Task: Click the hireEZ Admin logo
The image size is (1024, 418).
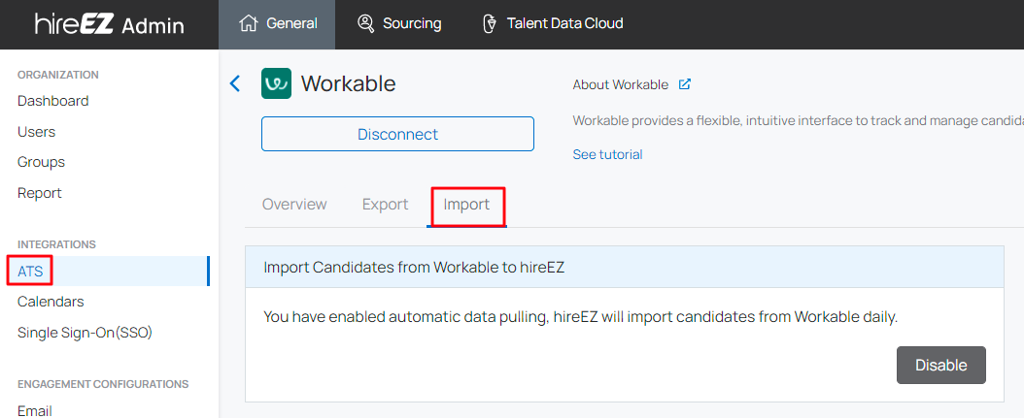Action: [110, 25]
